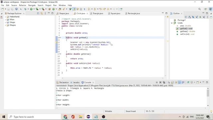Click the Open Console icon
The height and width of the screenshot is (120, 213).
click(x=198, y=82)
